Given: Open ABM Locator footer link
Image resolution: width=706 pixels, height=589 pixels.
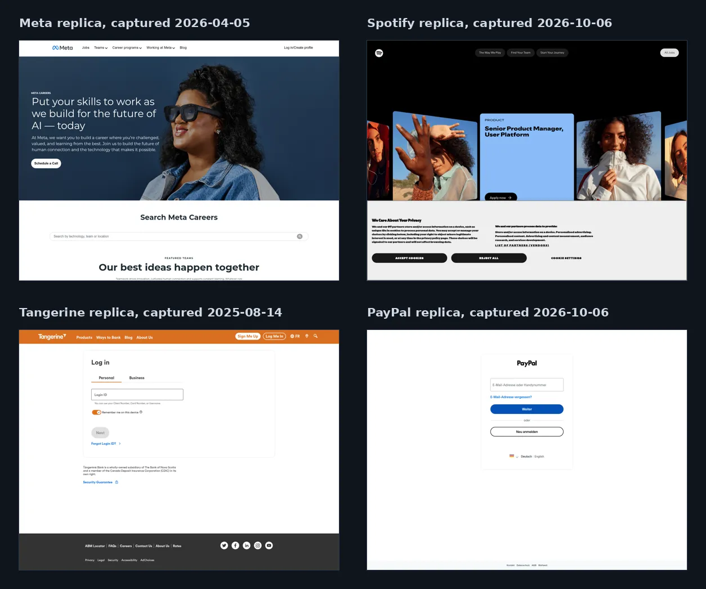Looking at the screenshot, I should pyautogui.click(x=95, y=546).
